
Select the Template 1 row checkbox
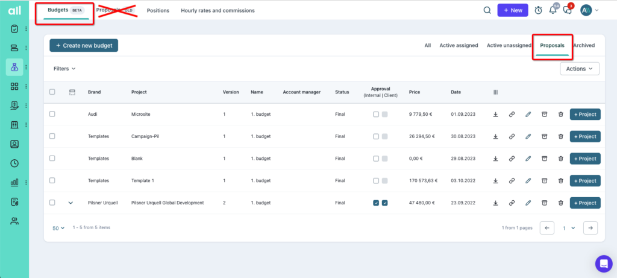52,180
